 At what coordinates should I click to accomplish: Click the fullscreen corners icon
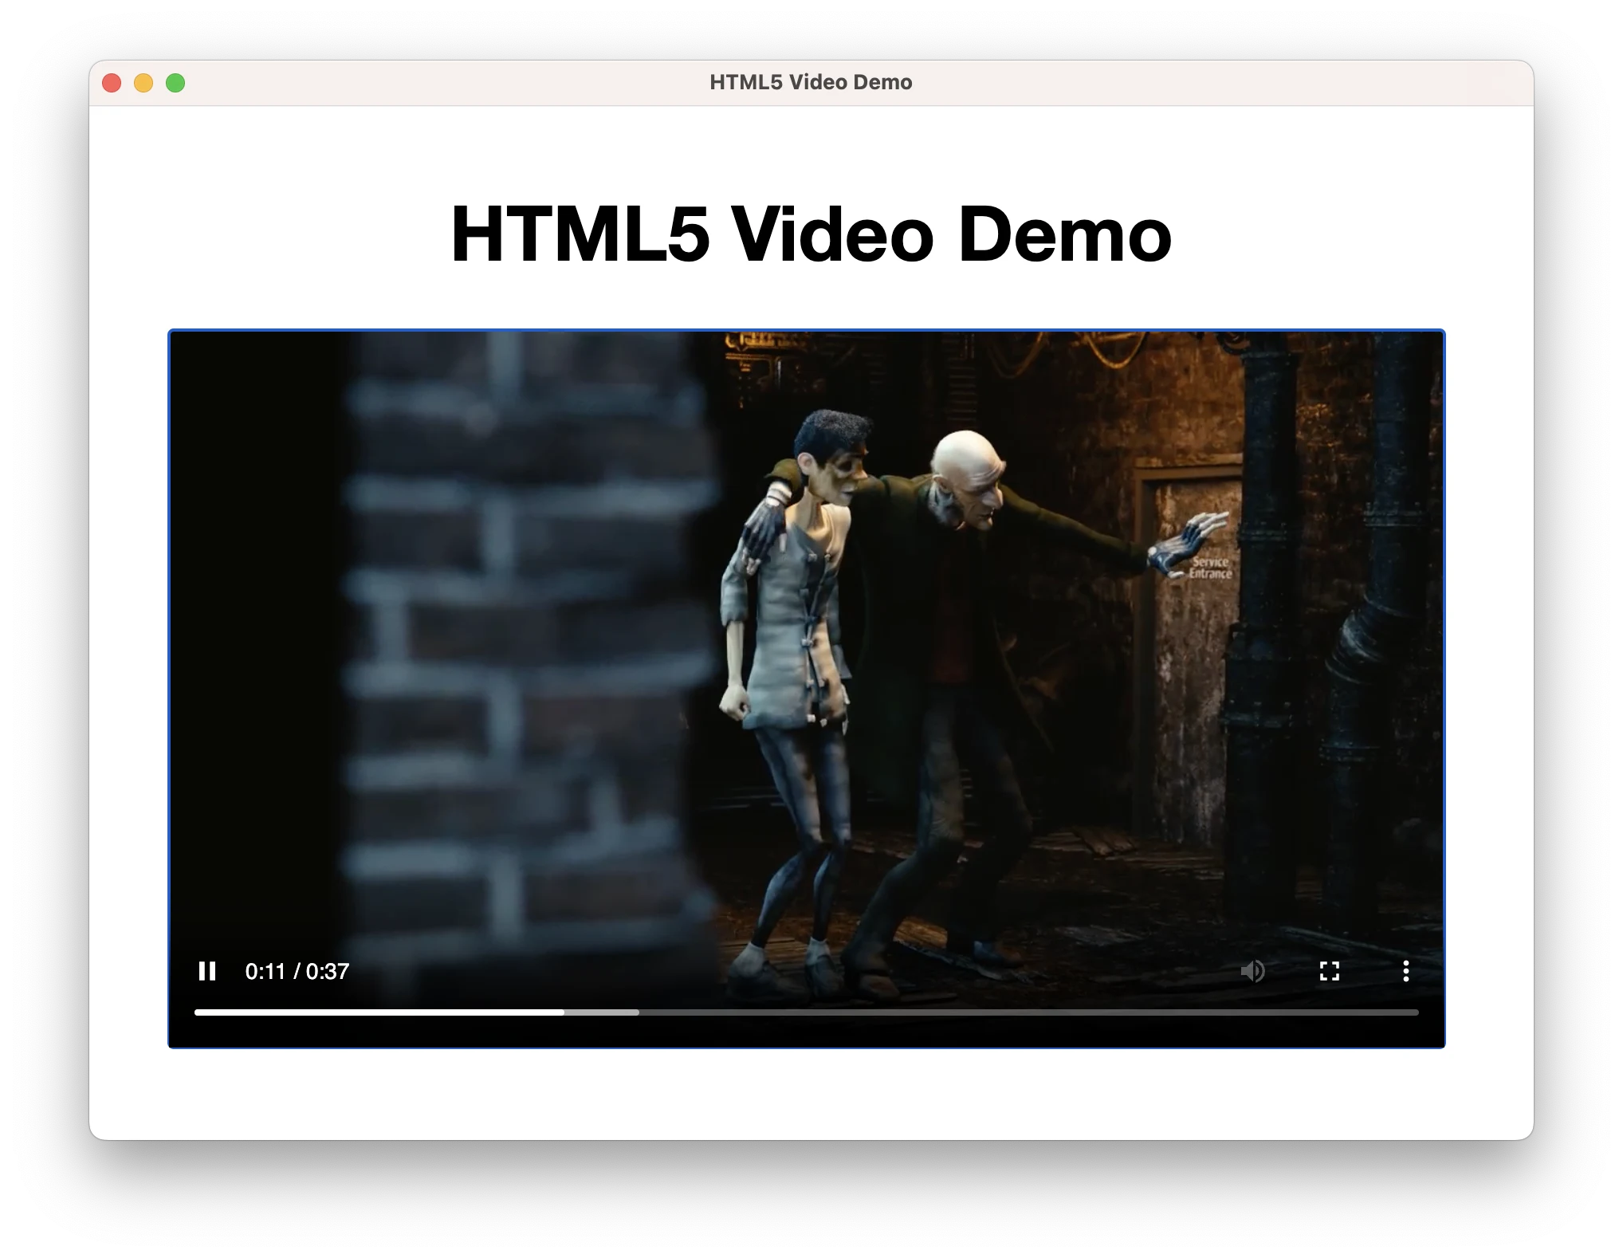1329,971
